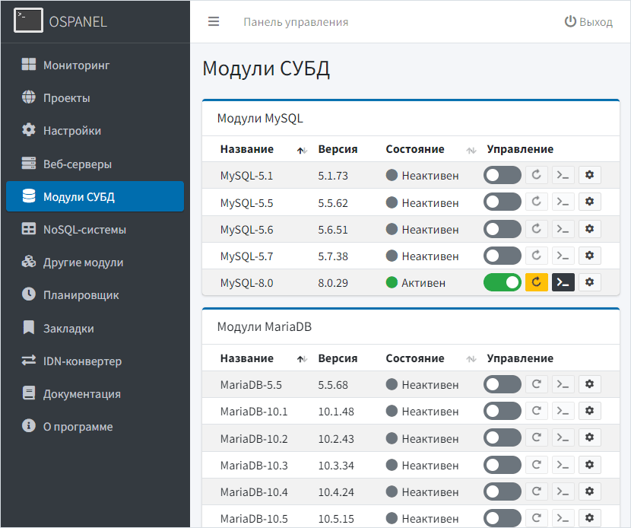Open О программе page
This screenshot has height=528, width=631.
(x=95, y=426)
